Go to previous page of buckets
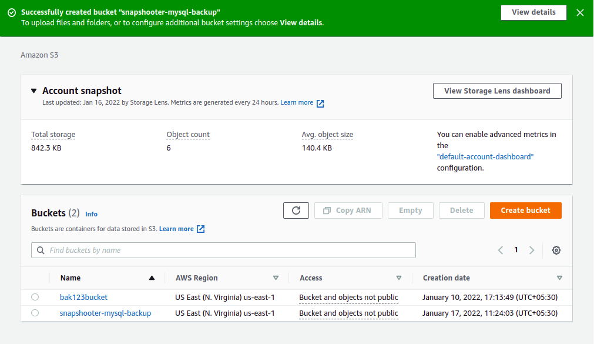The width and height of the screenshot is (594, 344). coord(501,250)
